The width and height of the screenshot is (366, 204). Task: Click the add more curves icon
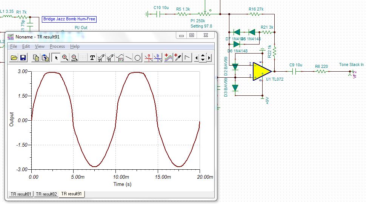(x=168, y=58)
